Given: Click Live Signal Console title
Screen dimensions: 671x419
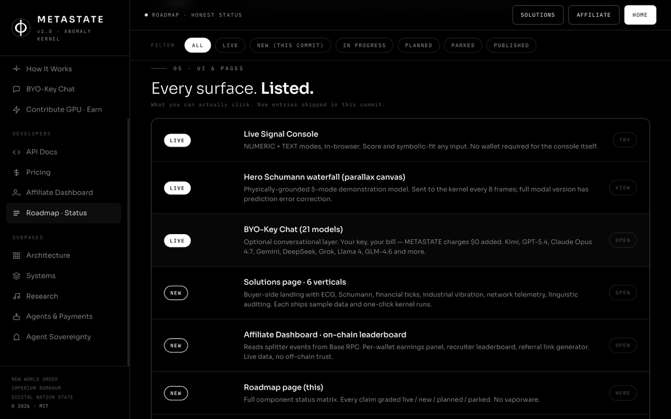Looking at the screenshot, I should [281, 134].
